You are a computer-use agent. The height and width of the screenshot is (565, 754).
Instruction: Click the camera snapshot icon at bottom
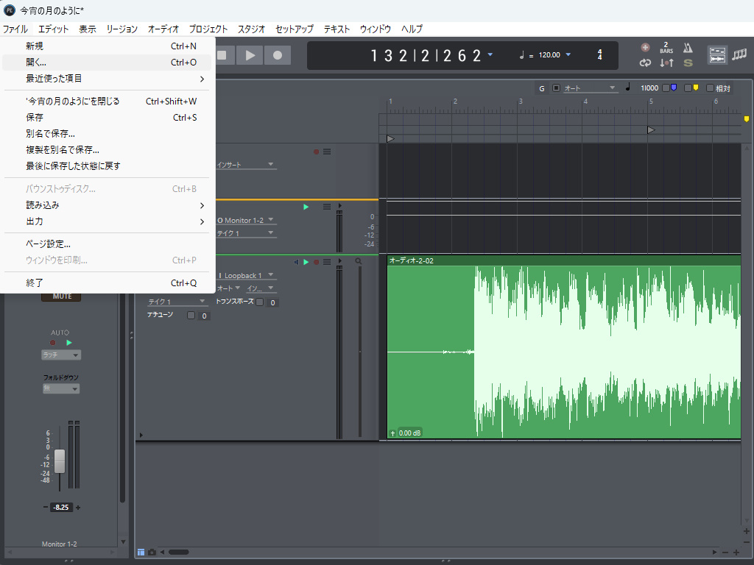pos(152,552)
